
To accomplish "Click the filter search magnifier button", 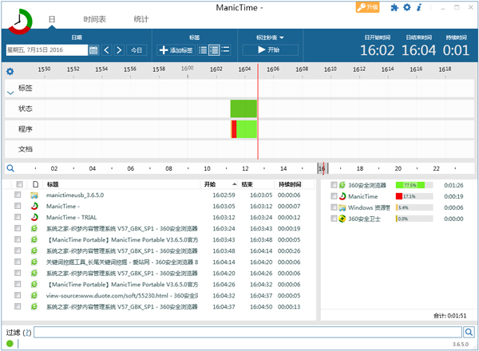I will click(469, 332).
